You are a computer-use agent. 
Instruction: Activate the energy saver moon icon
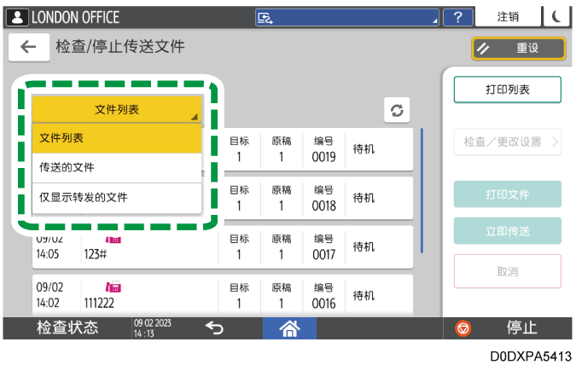(x=556, y=17)
